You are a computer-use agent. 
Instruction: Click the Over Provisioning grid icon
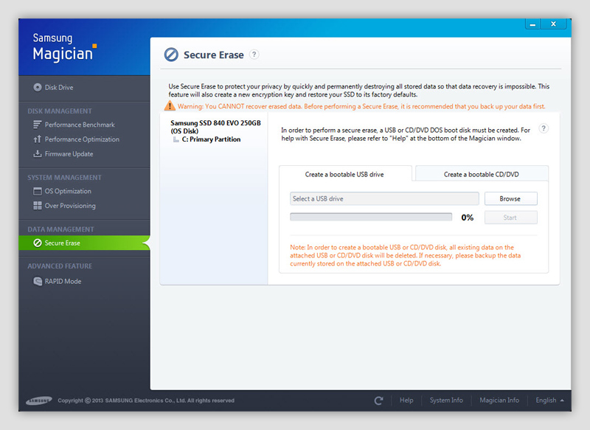pos(38,205)
